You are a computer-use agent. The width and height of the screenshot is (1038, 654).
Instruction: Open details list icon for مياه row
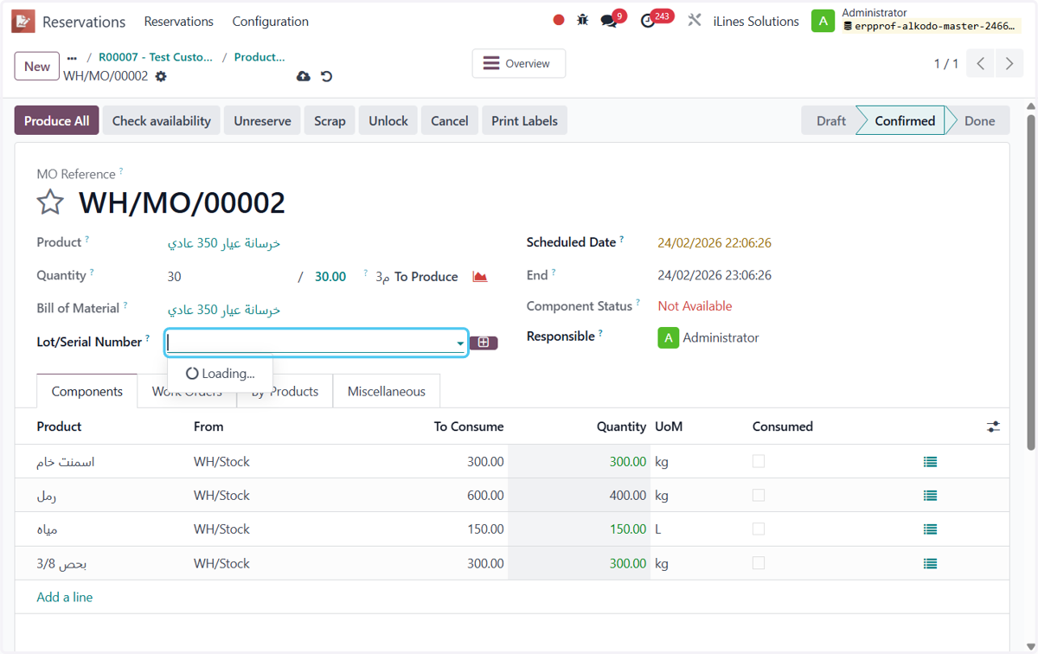tap(930, 529)
